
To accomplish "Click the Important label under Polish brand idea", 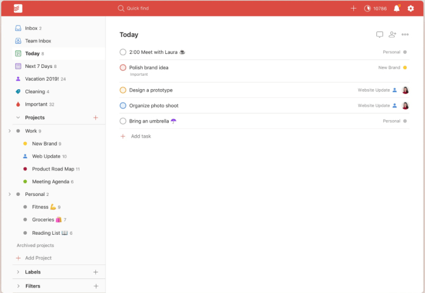I will click(x=139, y=75).
